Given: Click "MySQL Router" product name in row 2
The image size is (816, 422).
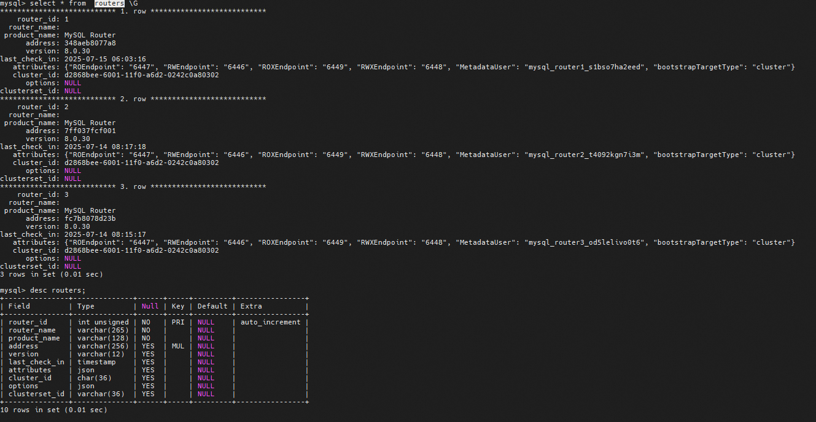Looking at the screenshot, I should pos(90,123).
